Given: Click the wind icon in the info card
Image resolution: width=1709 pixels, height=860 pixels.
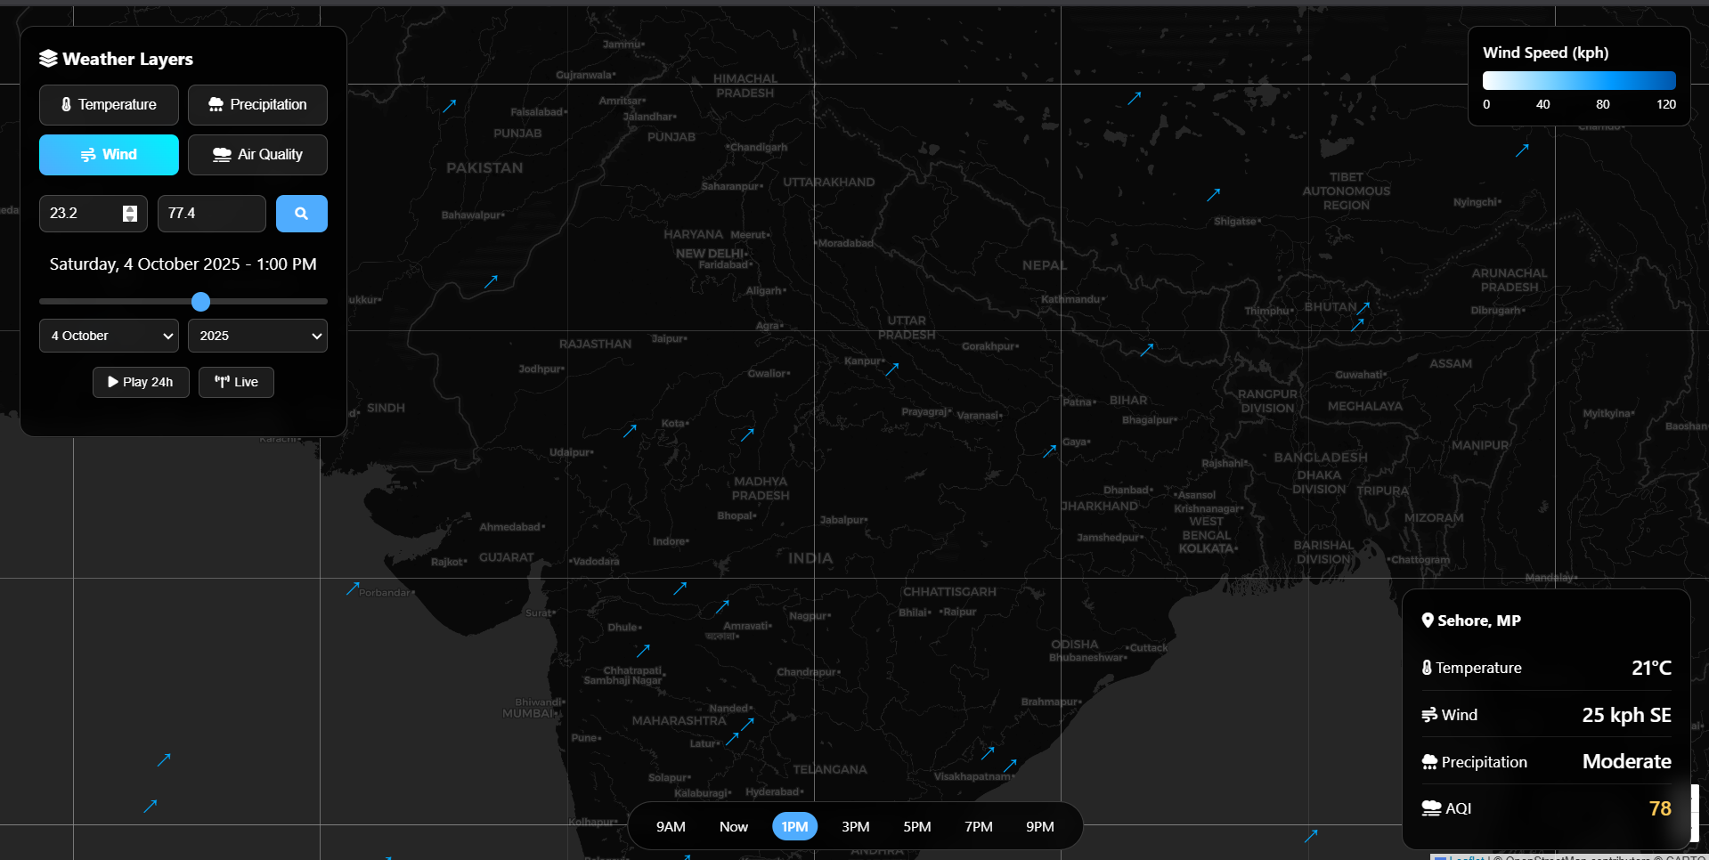Looking at the screenshot, I should point(1429,715).
